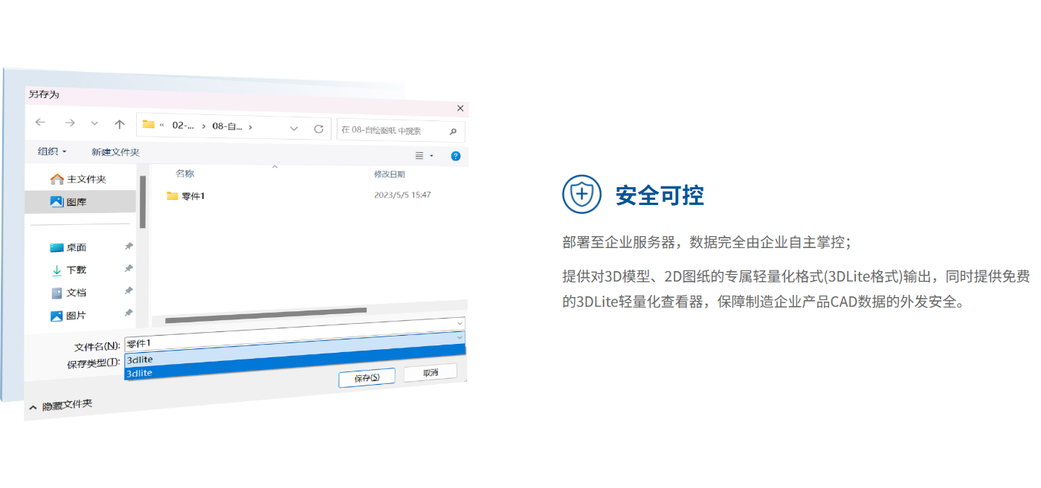Unpin 下载 using its pin icon
Image resolution: width=1041 pixels, height=488 pixels.
coord(129,268)
